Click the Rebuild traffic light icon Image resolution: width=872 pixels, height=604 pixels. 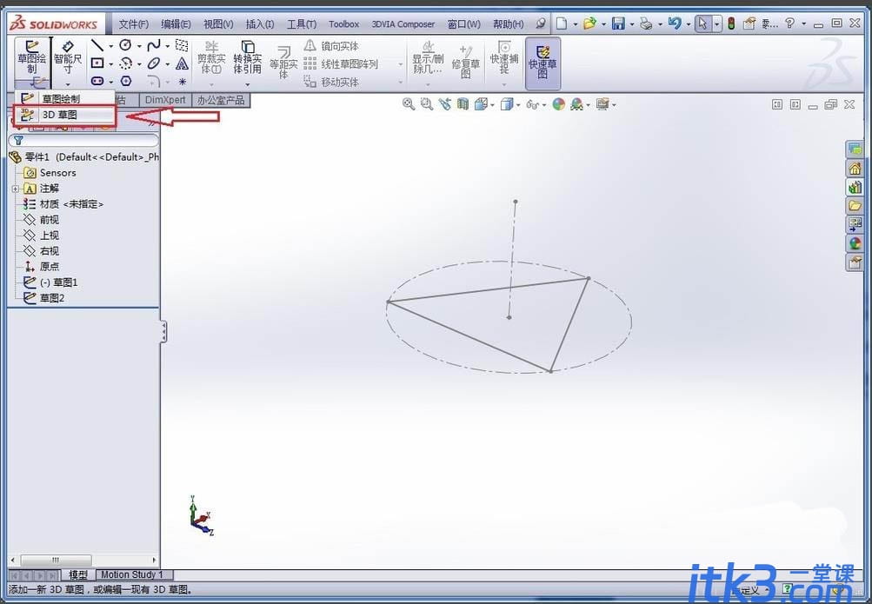click(x=731, y=23)
